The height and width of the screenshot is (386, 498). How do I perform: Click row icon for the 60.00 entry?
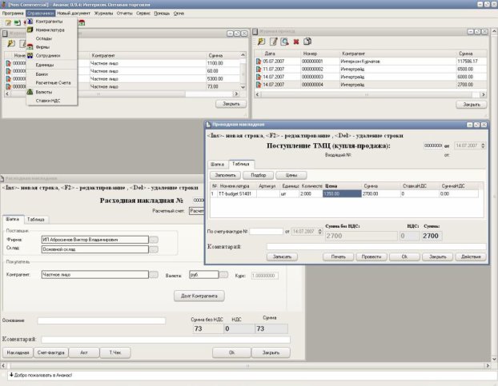coord(9,71)
